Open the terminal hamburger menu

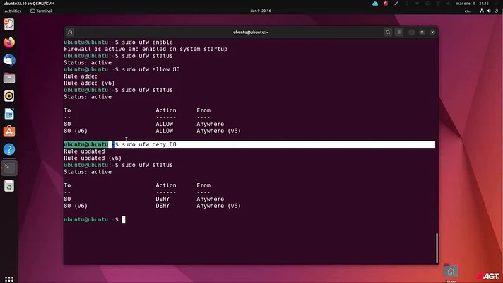point(398,32)
